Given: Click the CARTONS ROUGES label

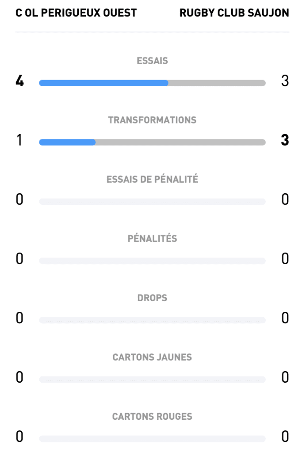Looking at the screenshot, I should 152,417.
